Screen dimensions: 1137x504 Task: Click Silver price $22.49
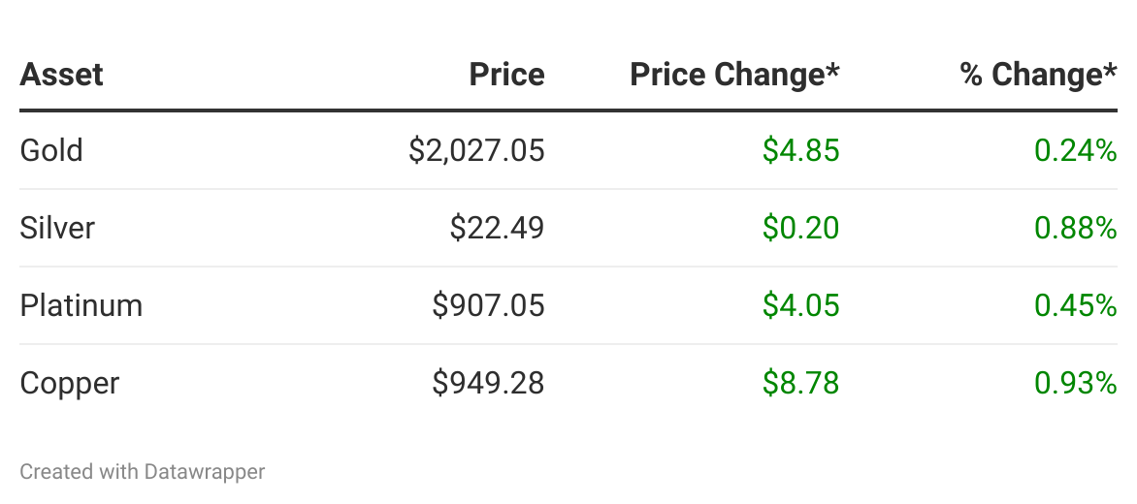tap(497, 228)
